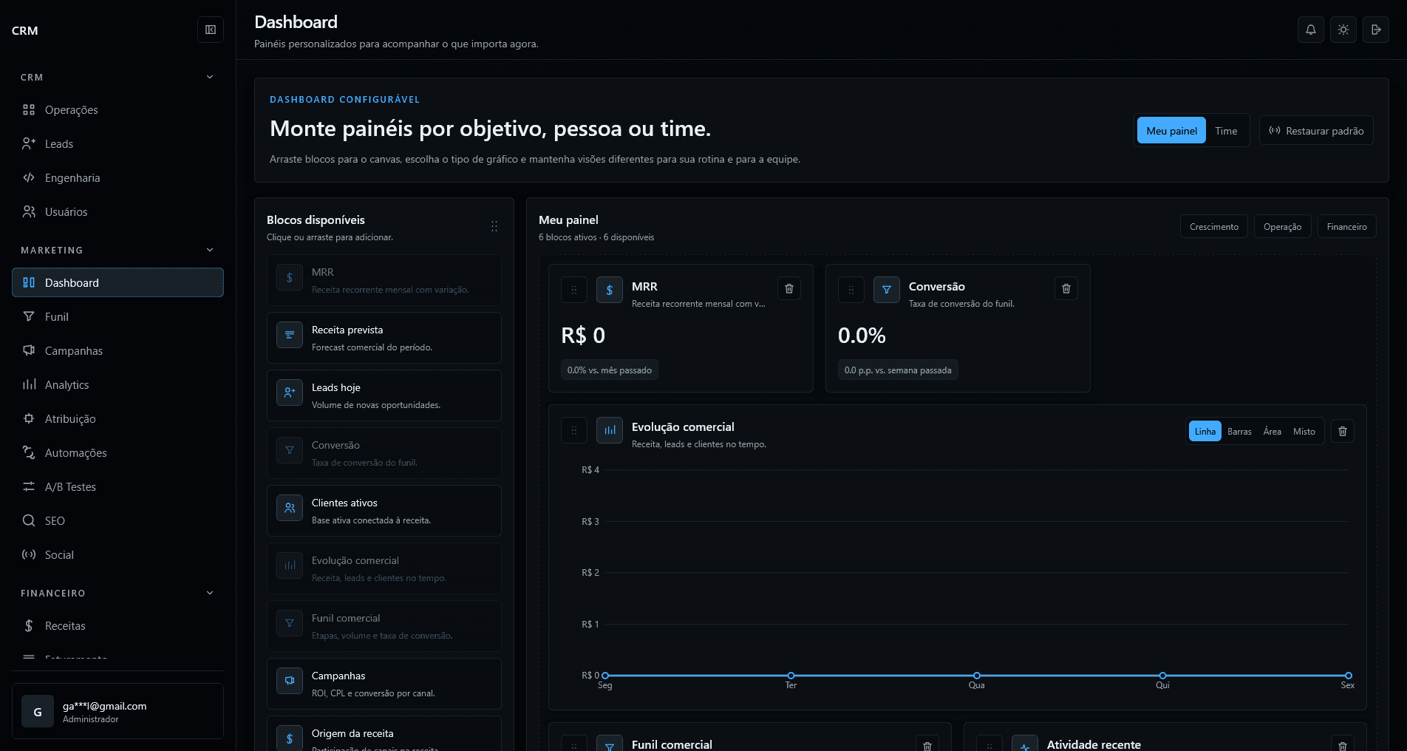Click Restaurar padrão button

click(1316, 130)
